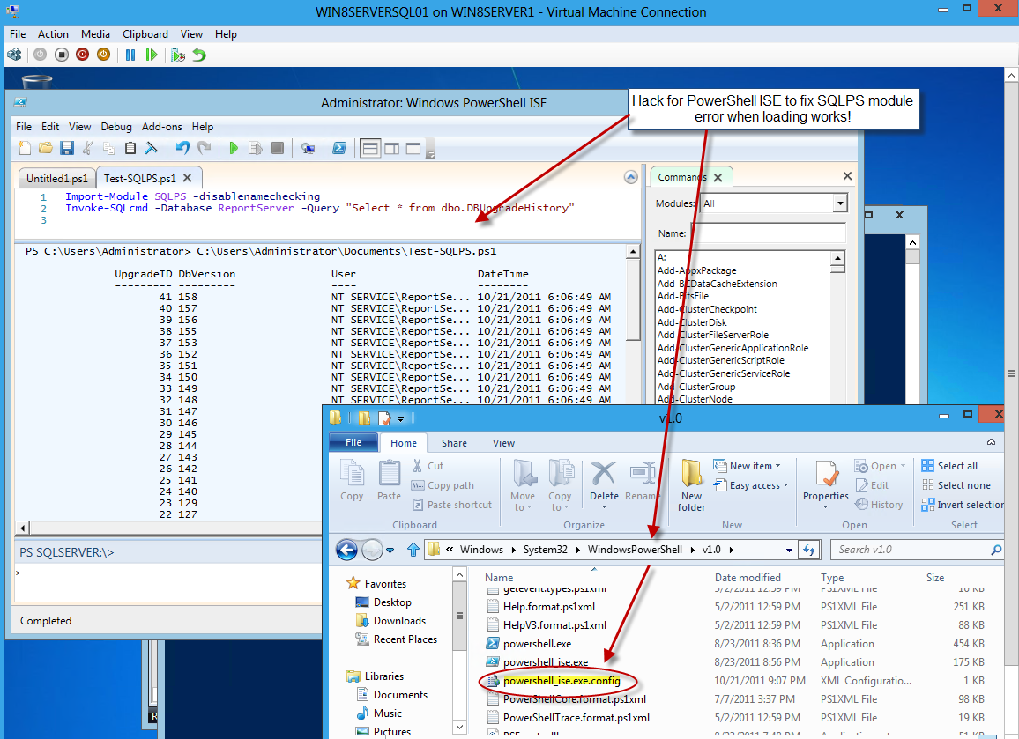Viewport: 1019px width, 739px height.
Task: Click Select all in Explorer ribbon
Action: click(x=949, y=466)
